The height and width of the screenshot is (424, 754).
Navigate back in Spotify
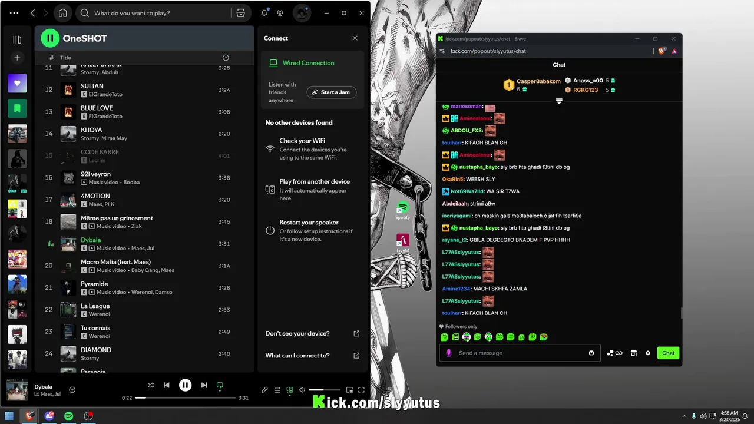coord(33,13)
